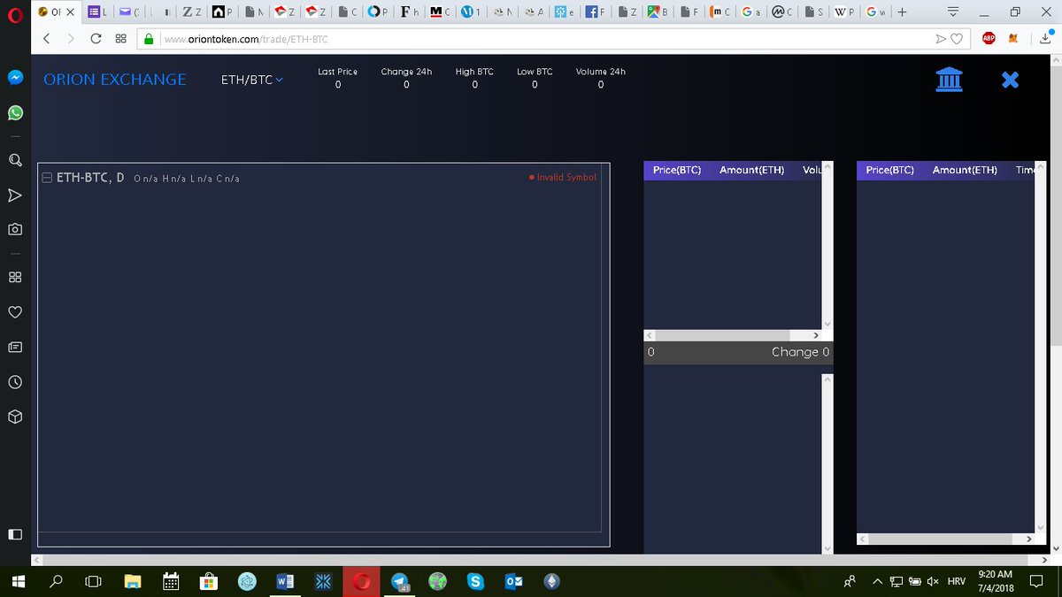Open WhatsApp in the Opera sidebar

[x=15, y=113]
